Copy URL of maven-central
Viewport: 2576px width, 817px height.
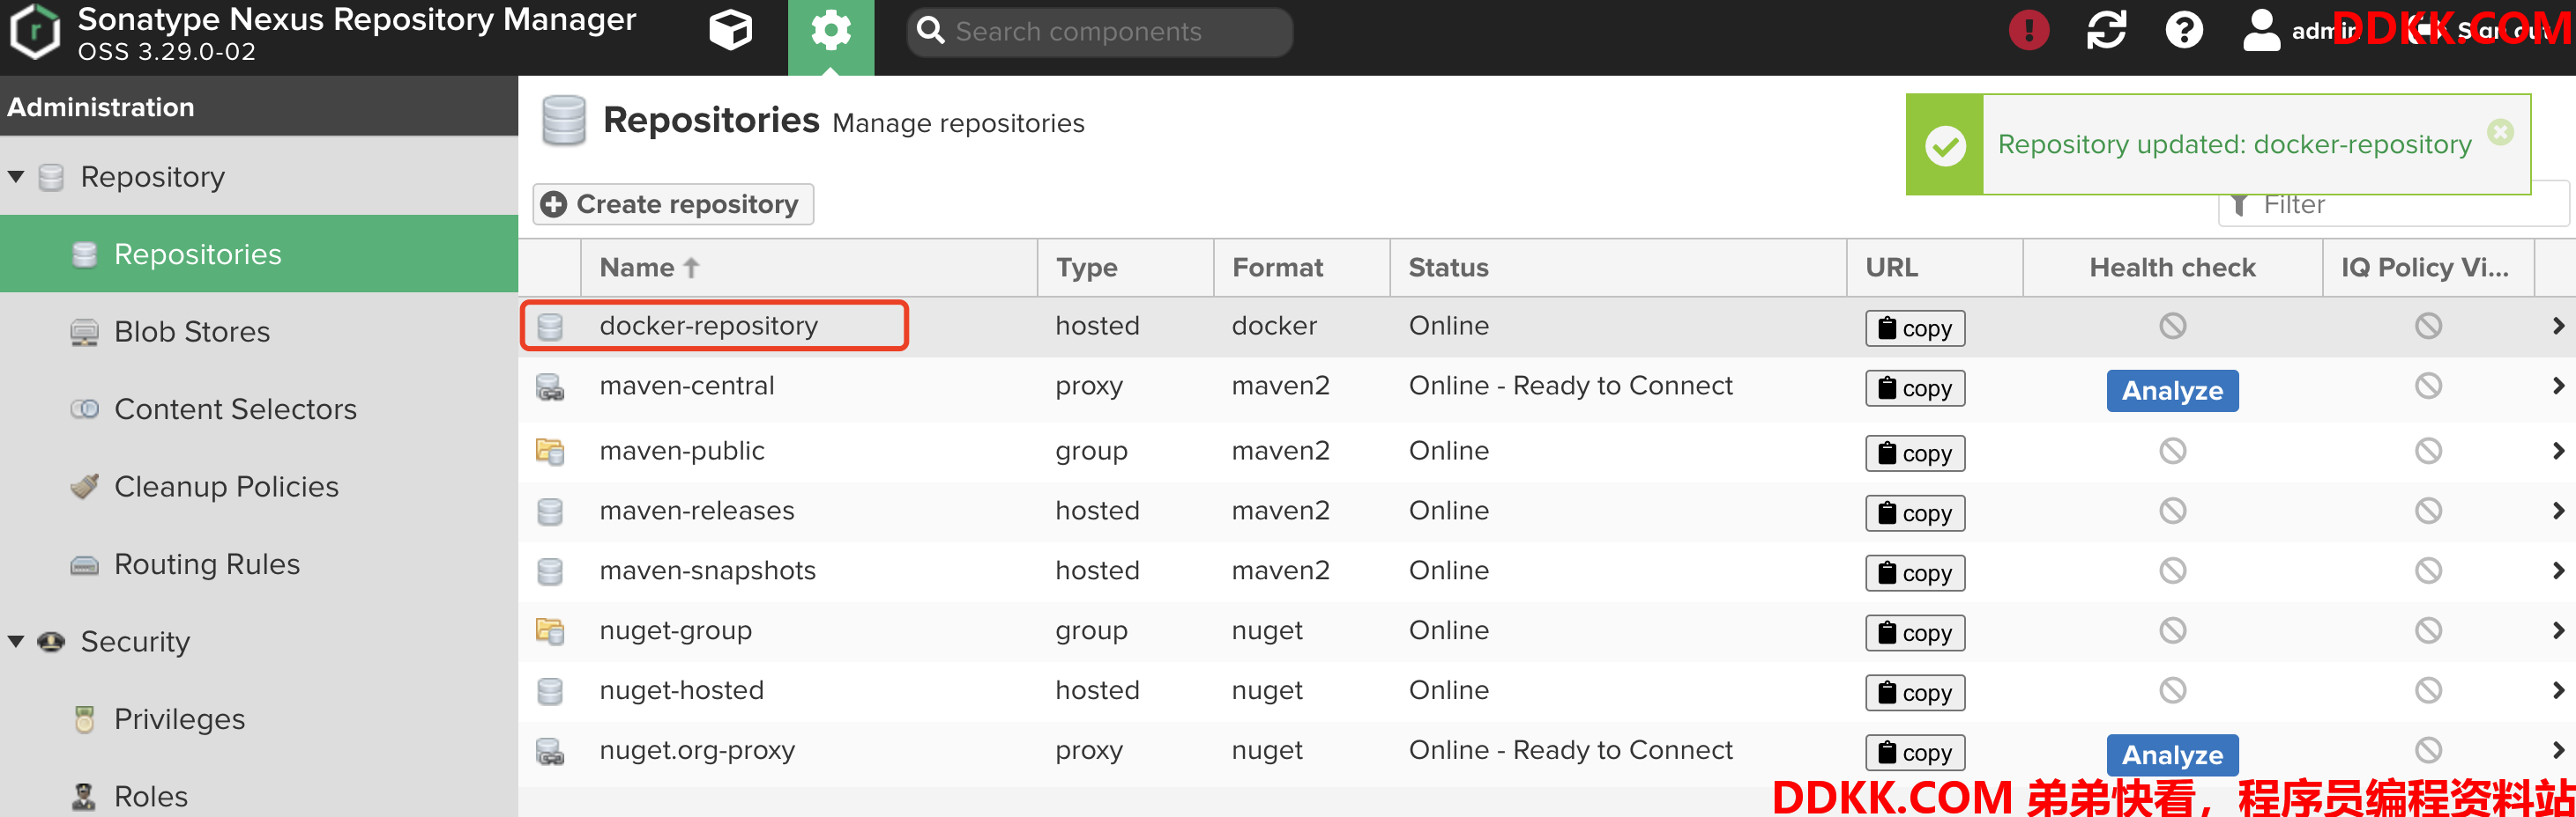[1914, 388]
